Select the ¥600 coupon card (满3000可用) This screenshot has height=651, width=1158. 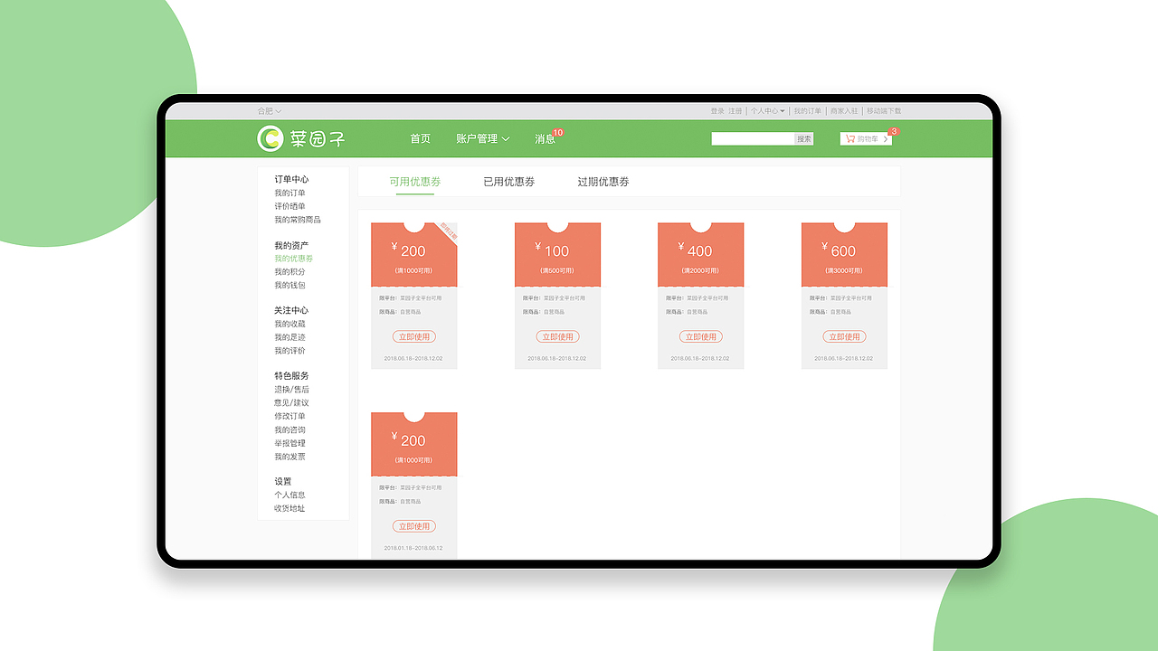pyautogui.click(x=844, y=296)
